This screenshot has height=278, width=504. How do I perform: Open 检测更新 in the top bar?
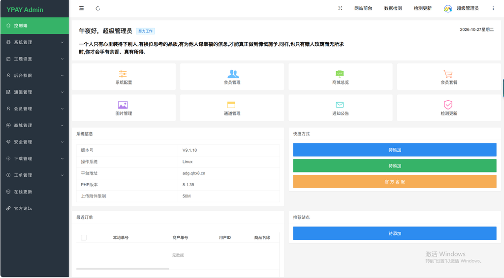423,8
